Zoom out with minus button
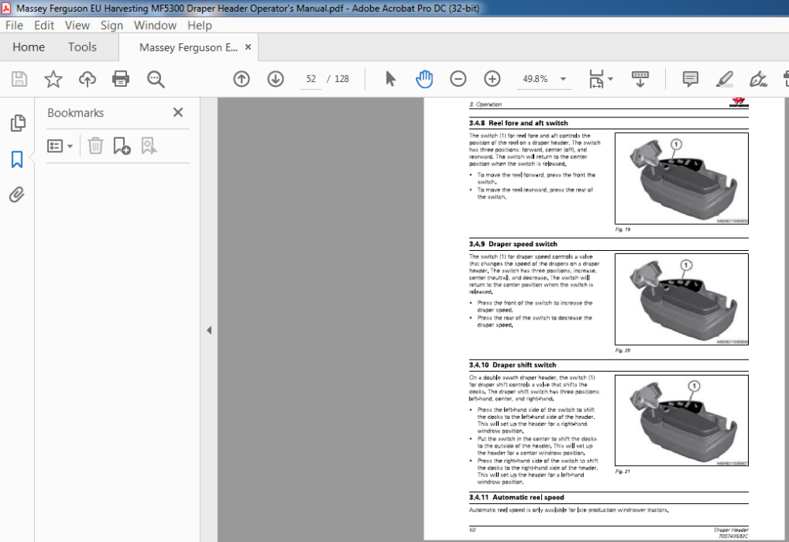Screen dimensions: 789x542 (x=458, y=79)
